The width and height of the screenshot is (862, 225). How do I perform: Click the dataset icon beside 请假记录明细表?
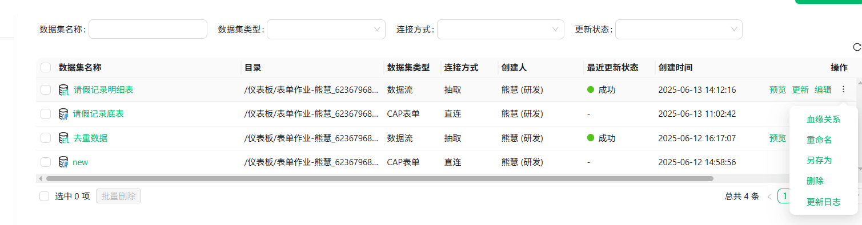click(x=64, y=90)
